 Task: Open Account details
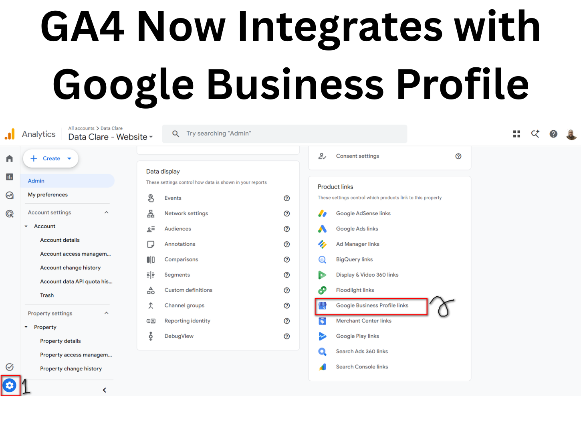click(60, 240)
